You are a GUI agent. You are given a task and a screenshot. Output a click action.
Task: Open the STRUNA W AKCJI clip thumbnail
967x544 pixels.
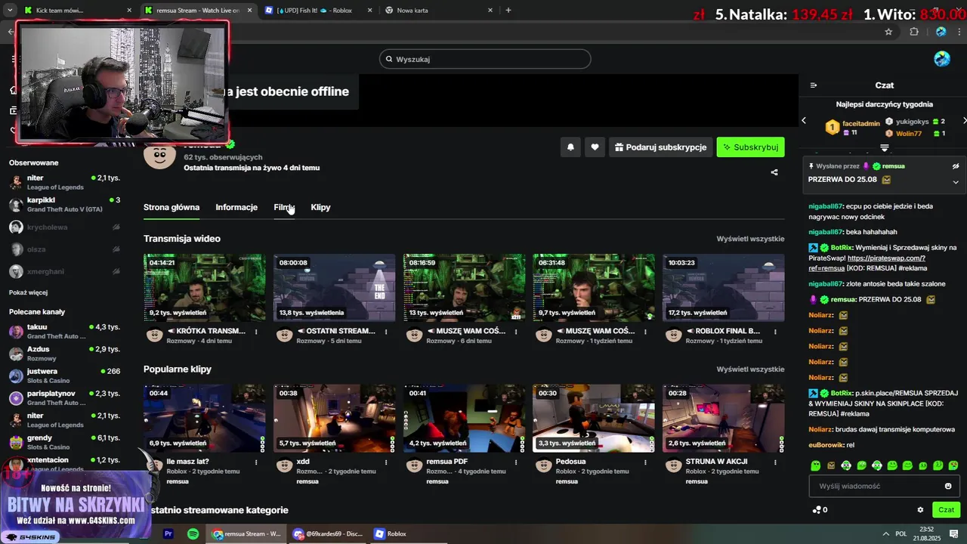pyautogui.click(x=724, y=419)
